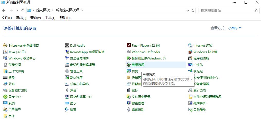Open the Windows Defender icon
261x121 pixels.
click(128, 52)
